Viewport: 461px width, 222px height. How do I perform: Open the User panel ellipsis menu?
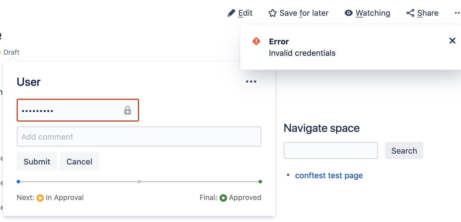click(x=251, y=82)
